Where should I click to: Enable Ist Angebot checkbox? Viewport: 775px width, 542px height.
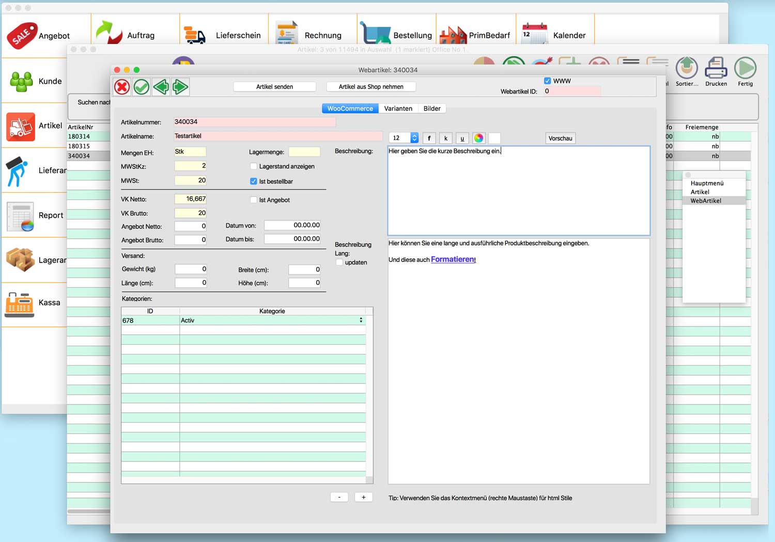click(x=253, y=200)
